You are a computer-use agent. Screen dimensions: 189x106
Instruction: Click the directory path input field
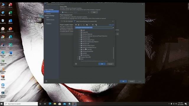[93, 28]
